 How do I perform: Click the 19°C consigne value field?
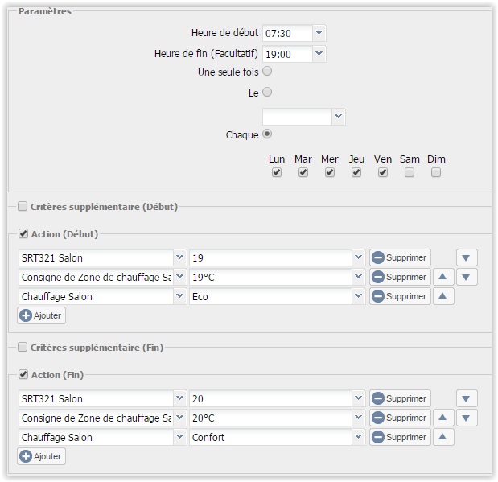[270, 277]
